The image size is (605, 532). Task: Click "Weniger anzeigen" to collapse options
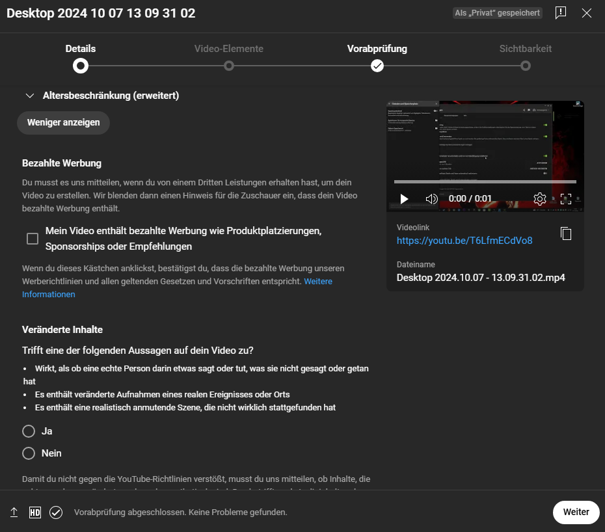pyautogui.click(x=63, y=122)
